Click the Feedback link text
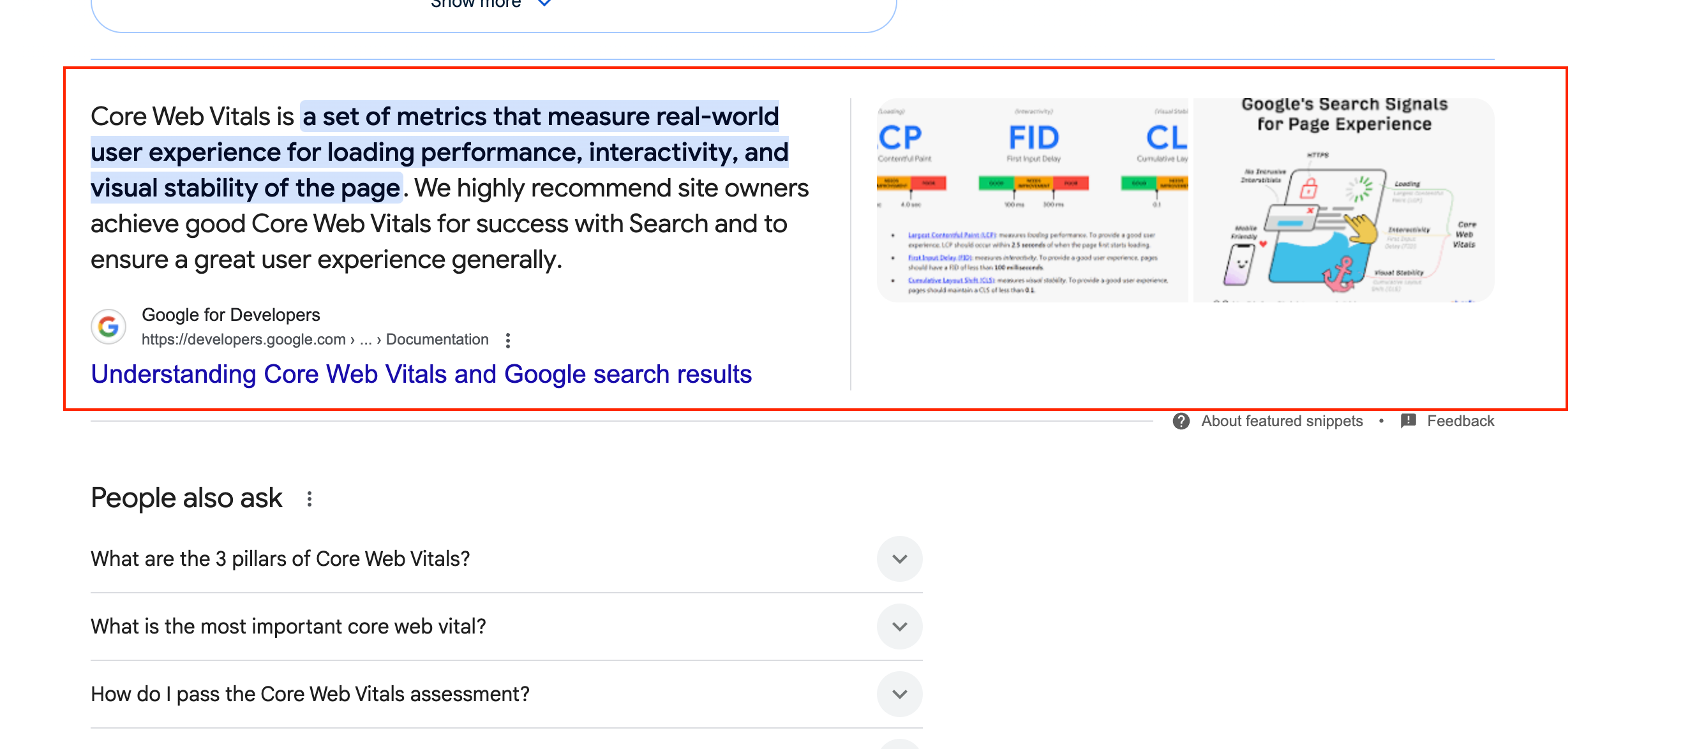 click(x=1460, y=421)
